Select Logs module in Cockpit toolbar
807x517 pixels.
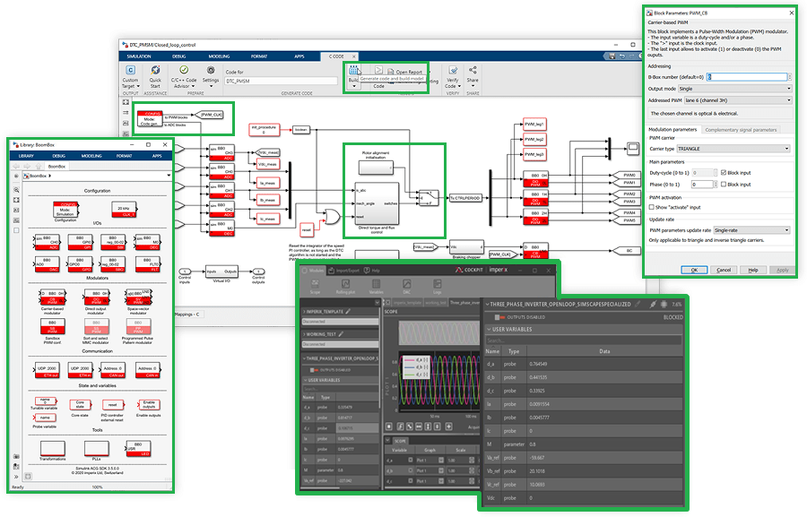(437, 287)
